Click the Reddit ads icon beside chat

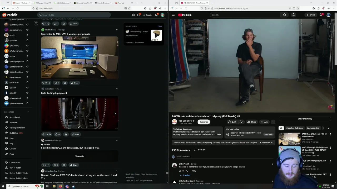point(133,15)
